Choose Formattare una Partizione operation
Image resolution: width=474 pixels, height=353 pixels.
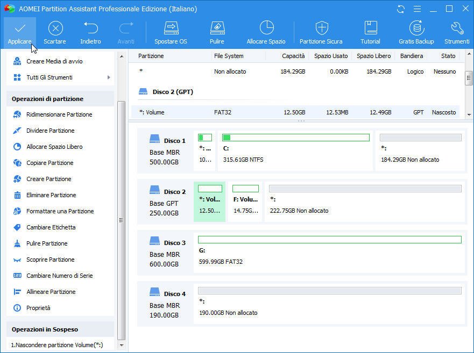(x=60, y=211)
